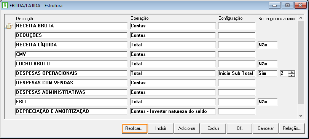
Task: Select the DEPRECIAÇÃO E AMORTIZAÇÃO description field
Action: [x=71, y=111]
